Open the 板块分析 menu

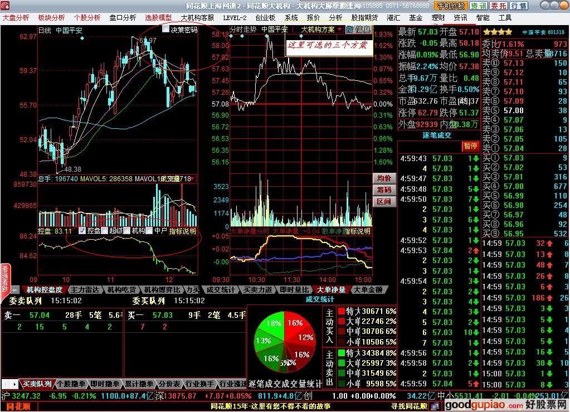[x=51, y=17]
